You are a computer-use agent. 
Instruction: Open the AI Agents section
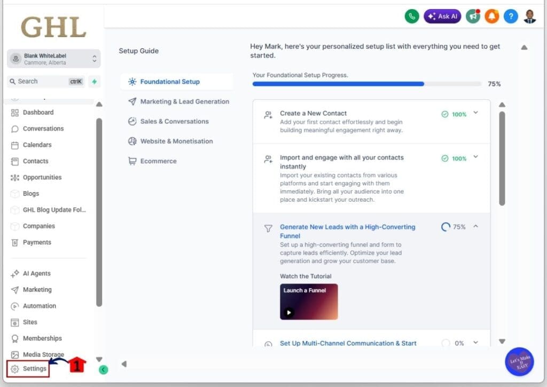pos(36,273)
